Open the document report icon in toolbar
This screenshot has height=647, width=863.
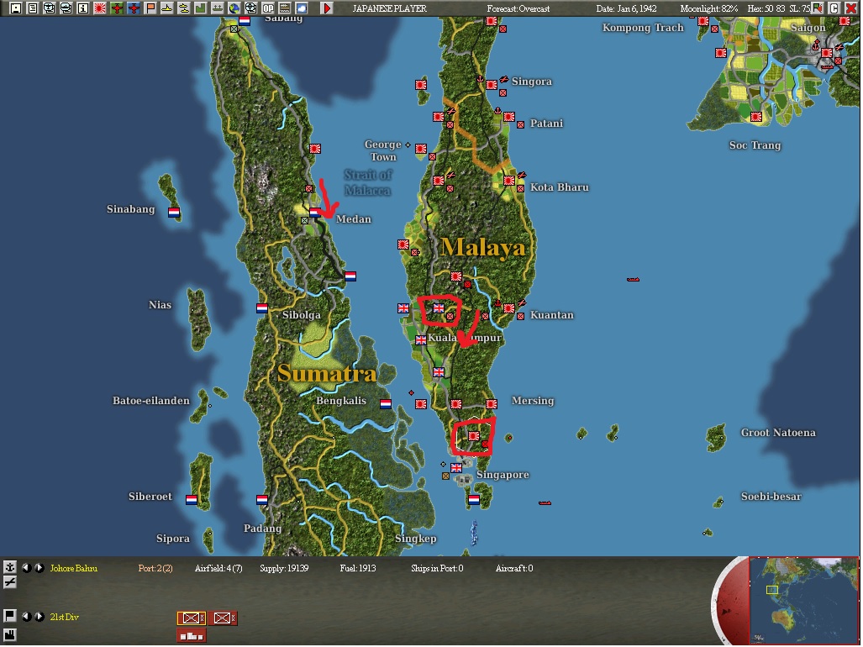[x=33, y=8]
